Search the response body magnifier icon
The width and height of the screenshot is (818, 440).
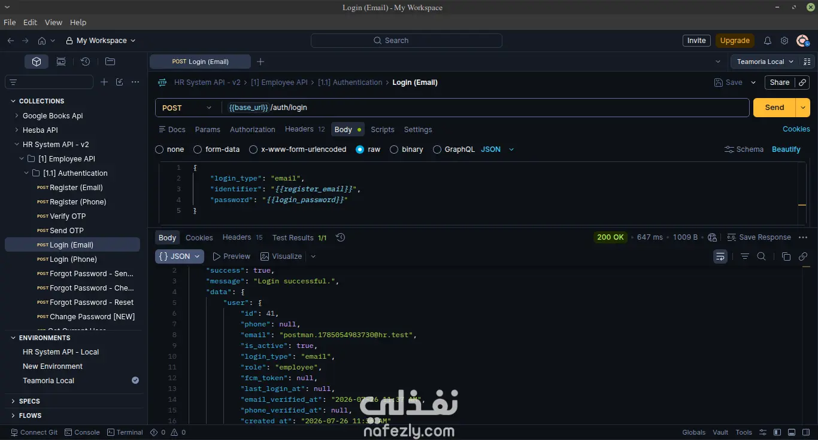click(761, 256)
